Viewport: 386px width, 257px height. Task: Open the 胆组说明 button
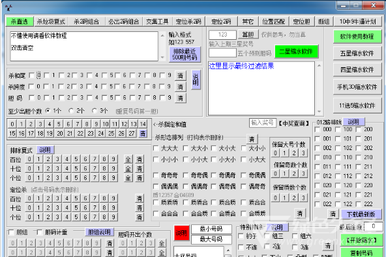pos(100,232)
